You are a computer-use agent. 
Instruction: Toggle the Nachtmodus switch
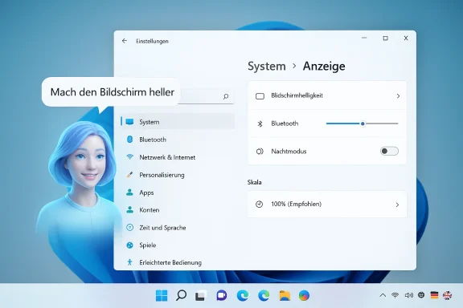[x=389, y=152]
